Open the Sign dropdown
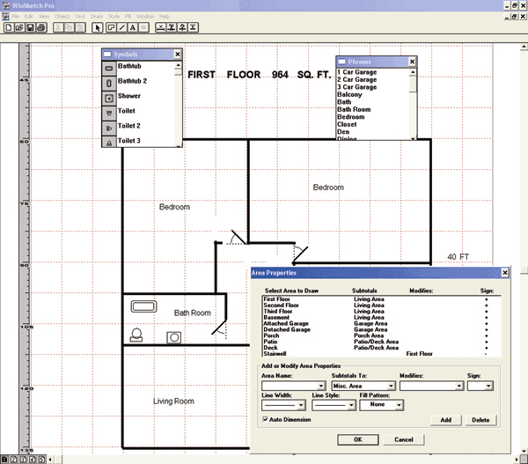Image resolution: width=528 pixels, height=464 pixels. point(488,386)
